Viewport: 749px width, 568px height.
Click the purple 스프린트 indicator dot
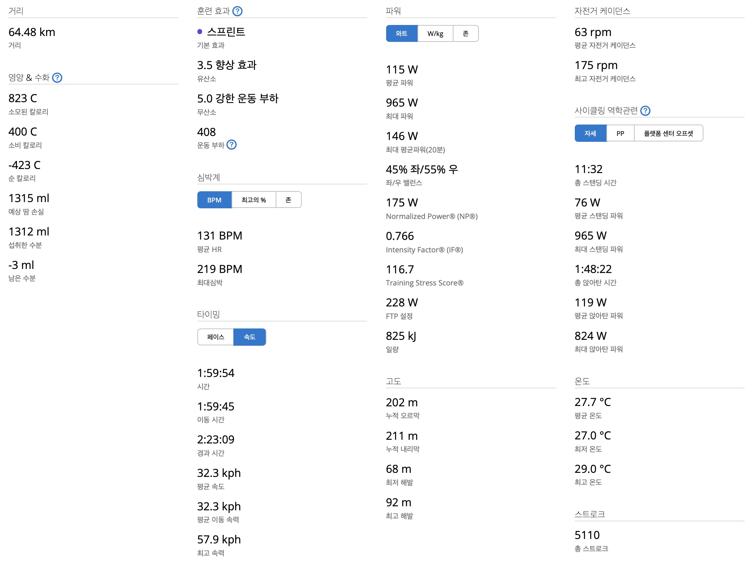(200, 32)
